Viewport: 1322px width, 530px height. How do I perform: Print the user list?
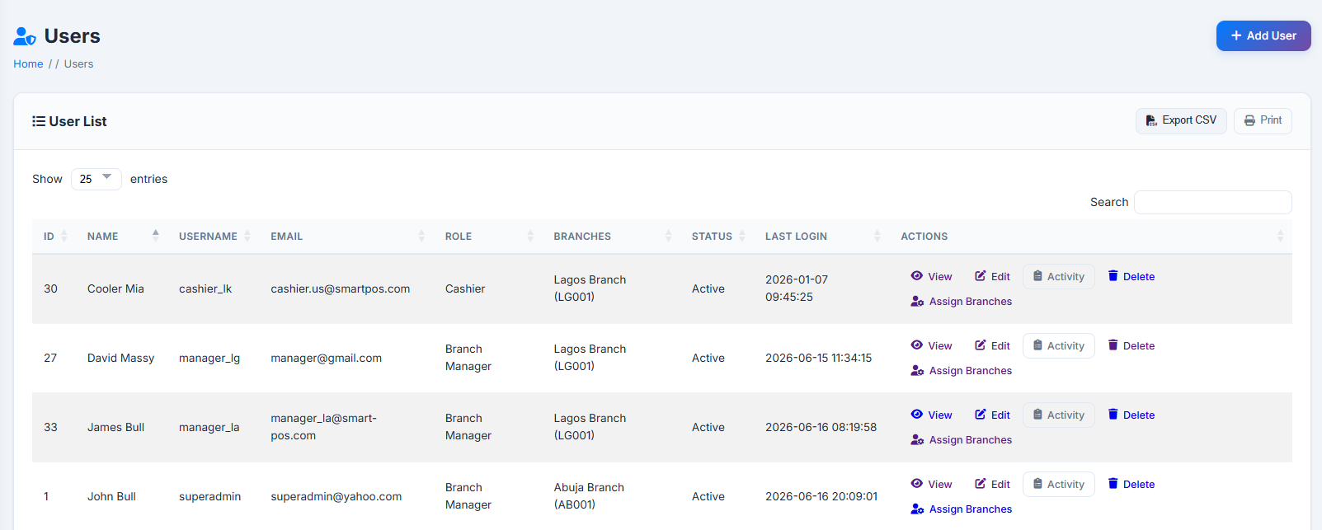pyautogui.click(x=1263, y=120)
